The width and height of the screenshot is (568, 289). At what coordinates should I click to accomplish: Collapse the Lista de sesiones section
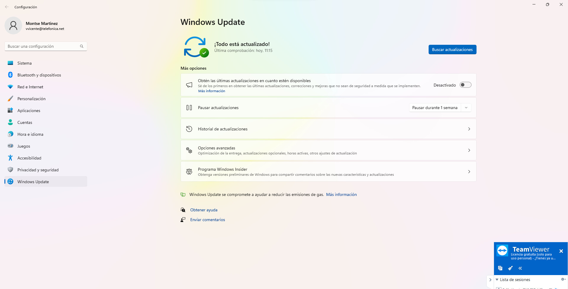(497, 280)
